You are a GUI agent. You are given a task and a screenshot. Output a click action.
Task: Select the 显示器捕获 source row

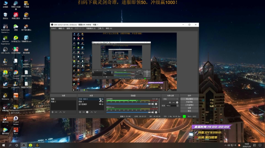[91, 104]
